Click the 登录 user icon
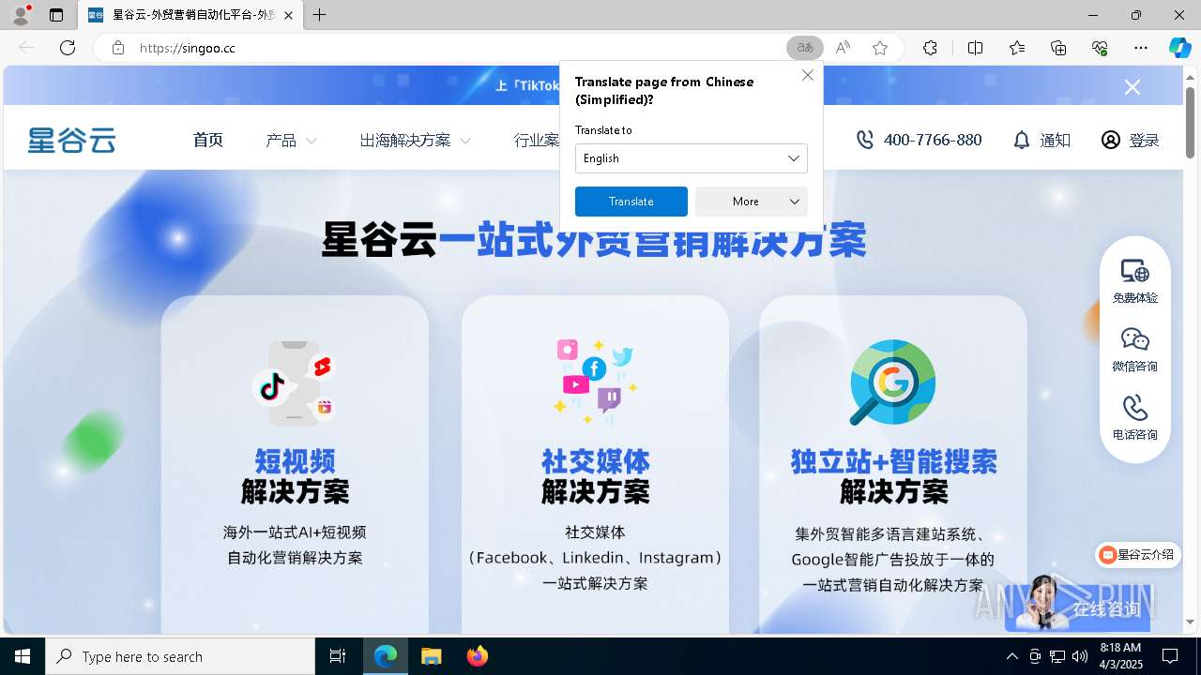The width and height of the screenshot is (1201, 675). (x=1111, y=140)
